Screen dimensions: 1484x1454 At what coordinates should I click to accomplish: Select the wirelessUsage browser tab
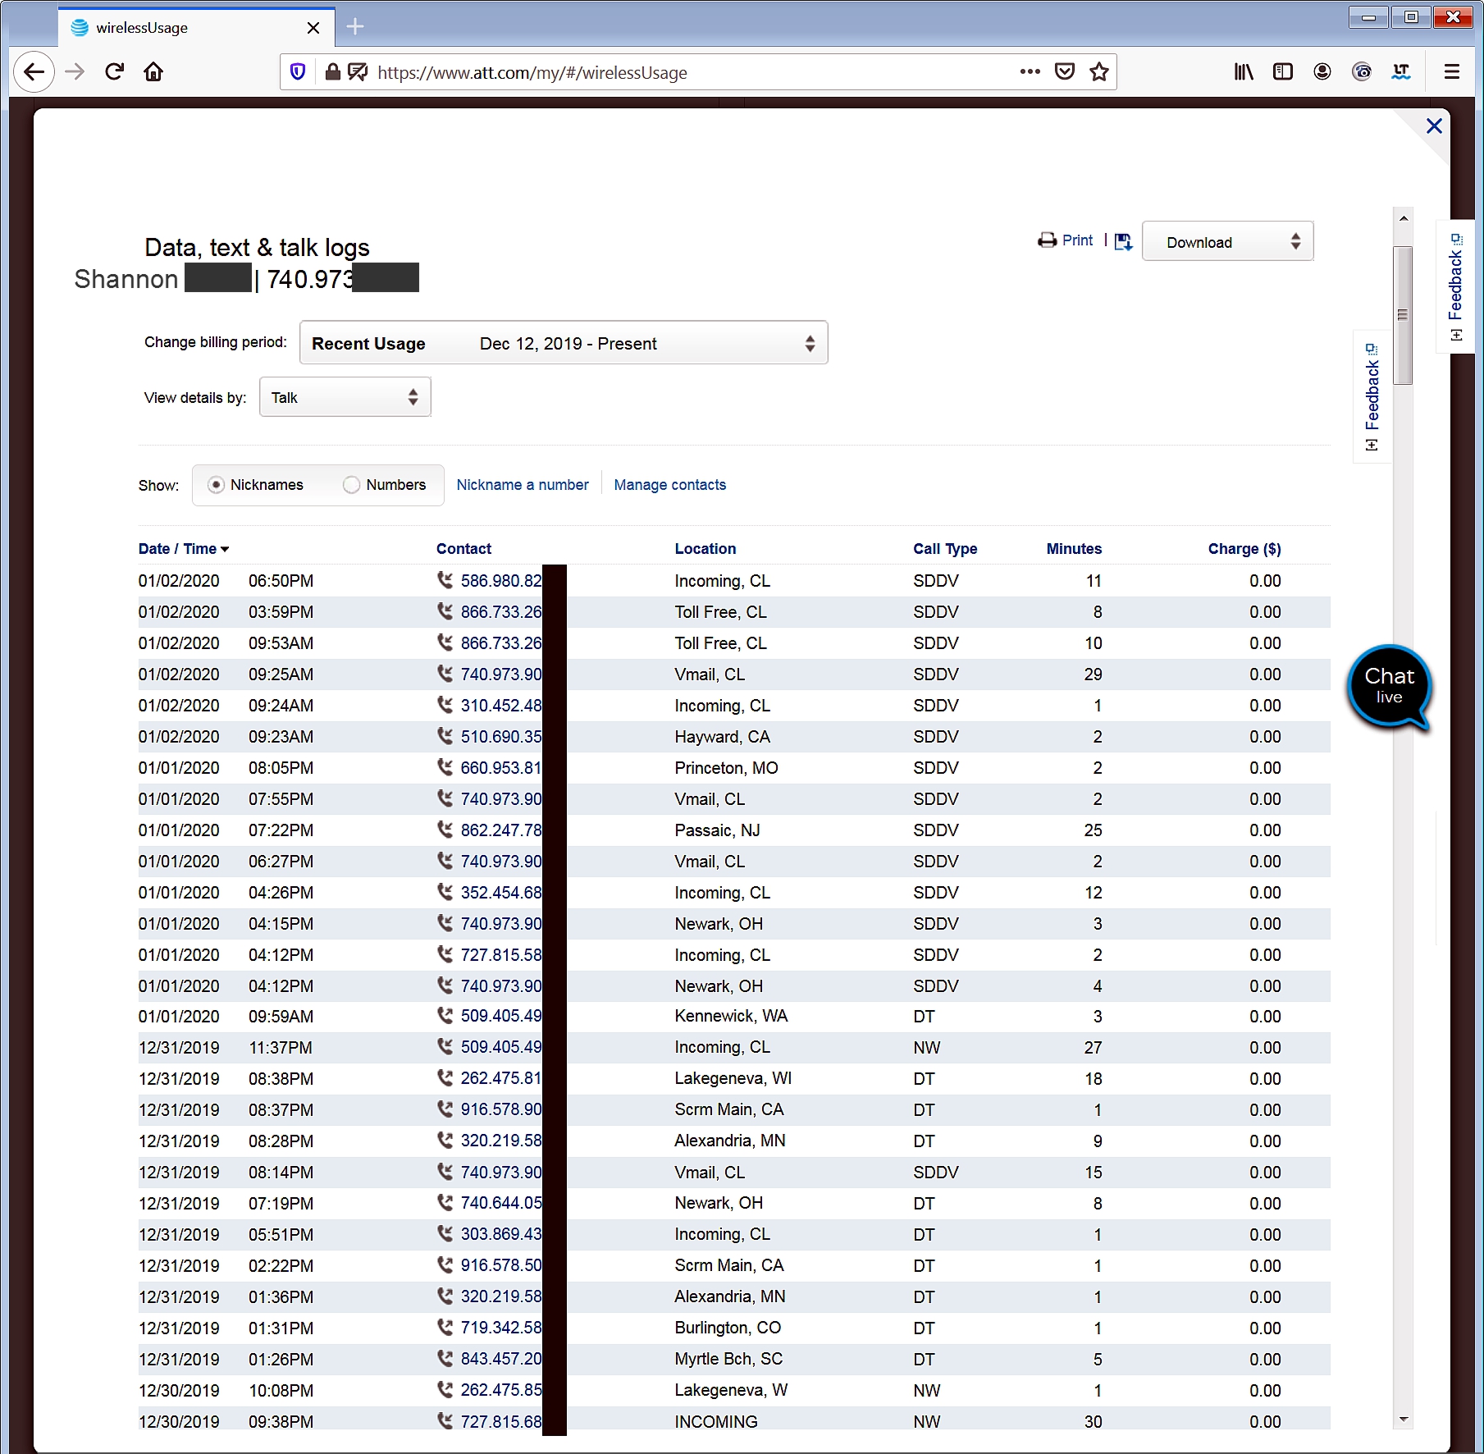(189, 28)
